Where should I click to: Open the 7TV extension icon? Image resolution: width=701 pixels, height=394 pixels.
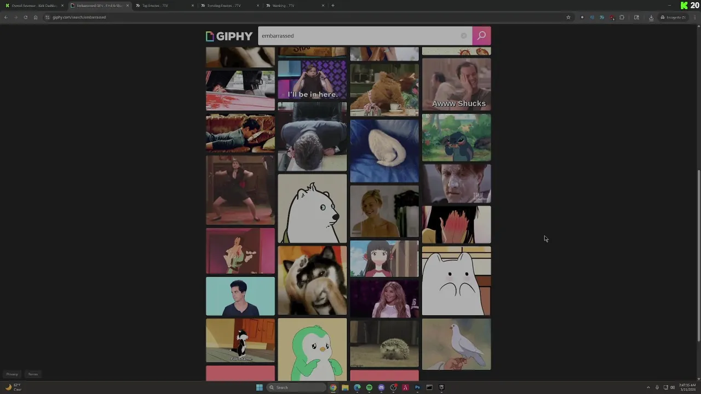[x=602, y=17]
